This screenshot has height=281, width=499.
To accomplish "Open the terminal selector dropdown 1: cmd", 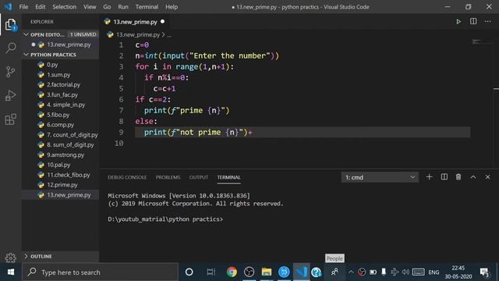I will (x=380, y=177).
